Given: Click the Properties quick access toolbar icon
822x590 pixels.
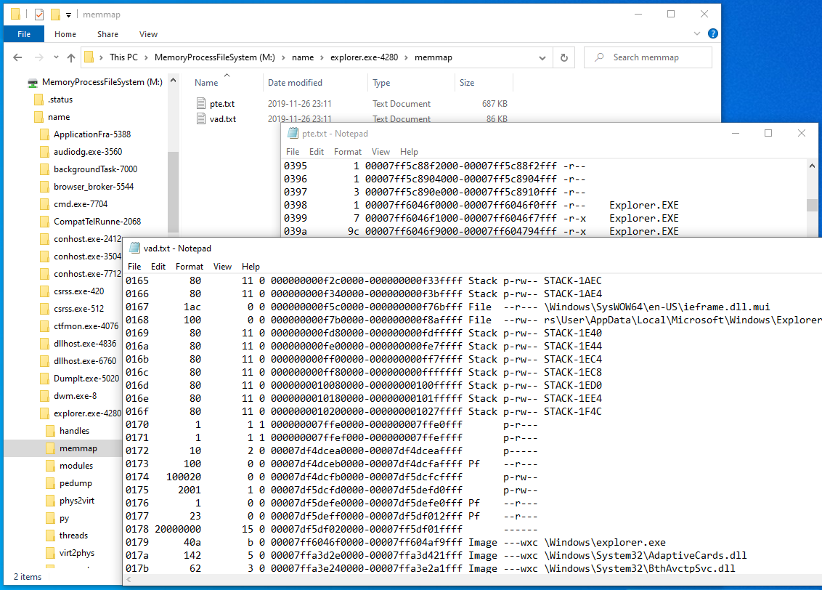Looking at the screenshot, I should [39, 15].
